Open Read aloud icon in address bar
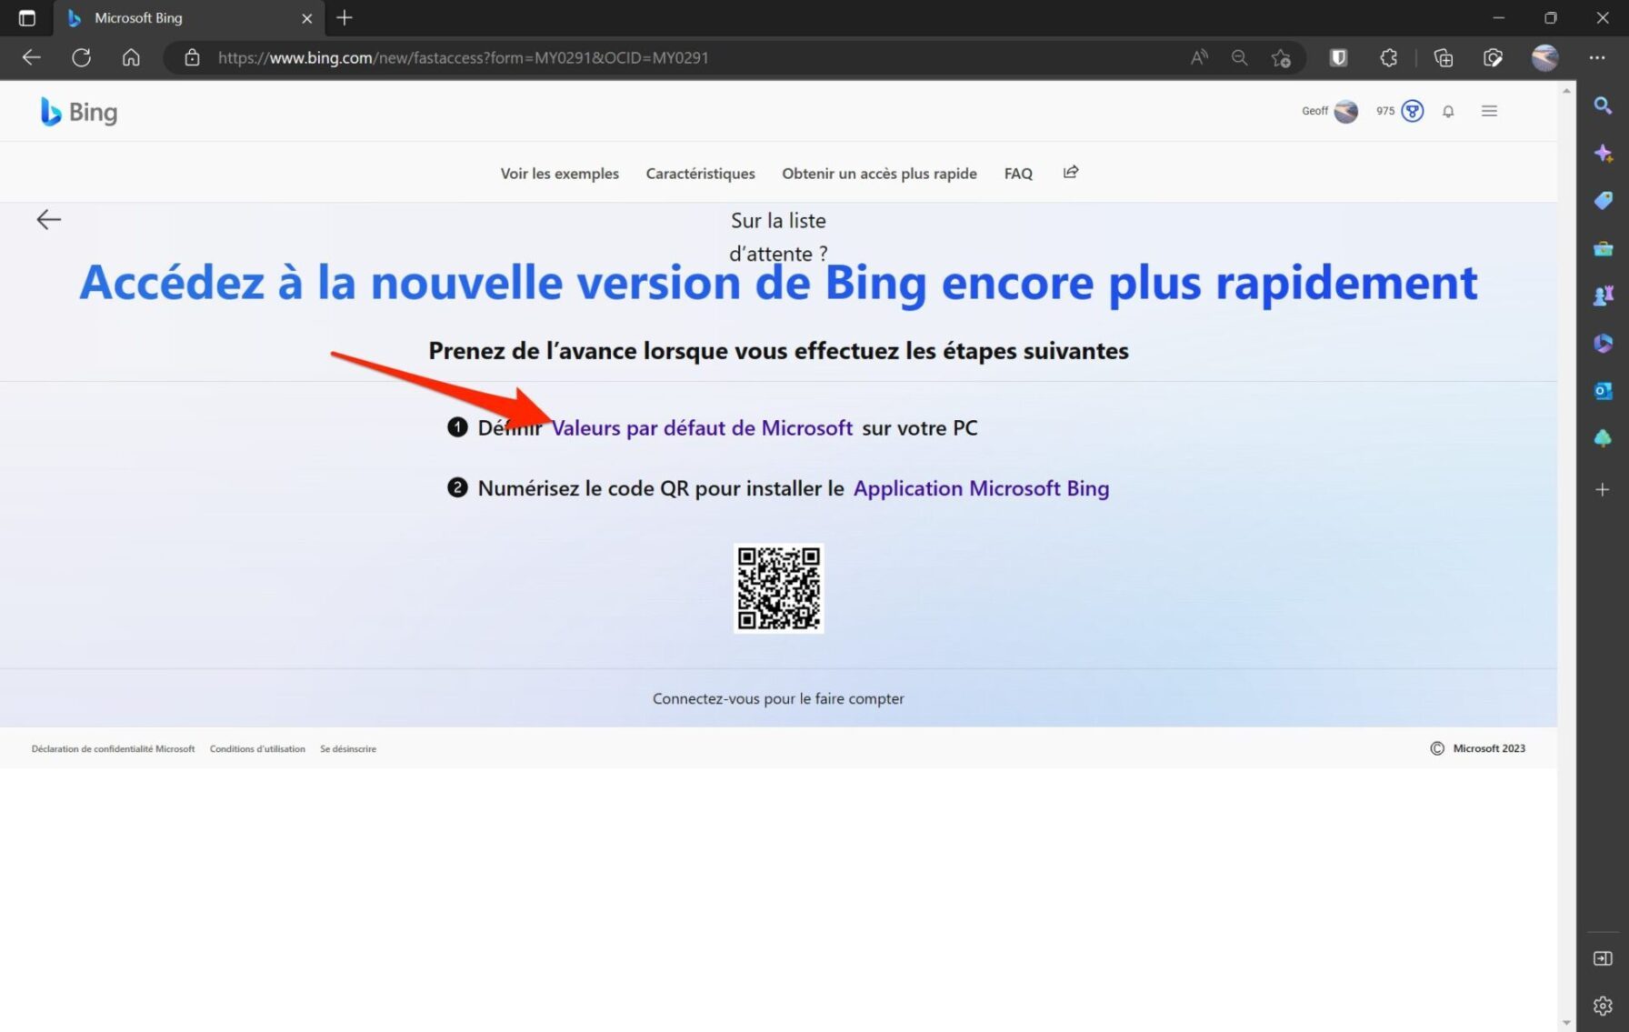Viewport: 1629px width, 1032px height. point(1200,57)
